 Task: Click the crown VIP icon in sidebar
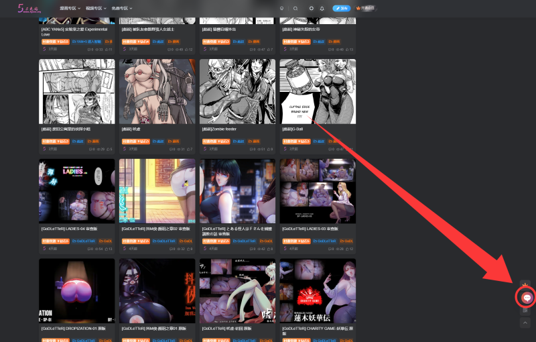tap(525, 284)
